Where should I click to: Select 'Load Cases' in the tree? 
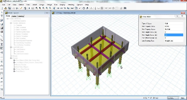pos(20,52)
